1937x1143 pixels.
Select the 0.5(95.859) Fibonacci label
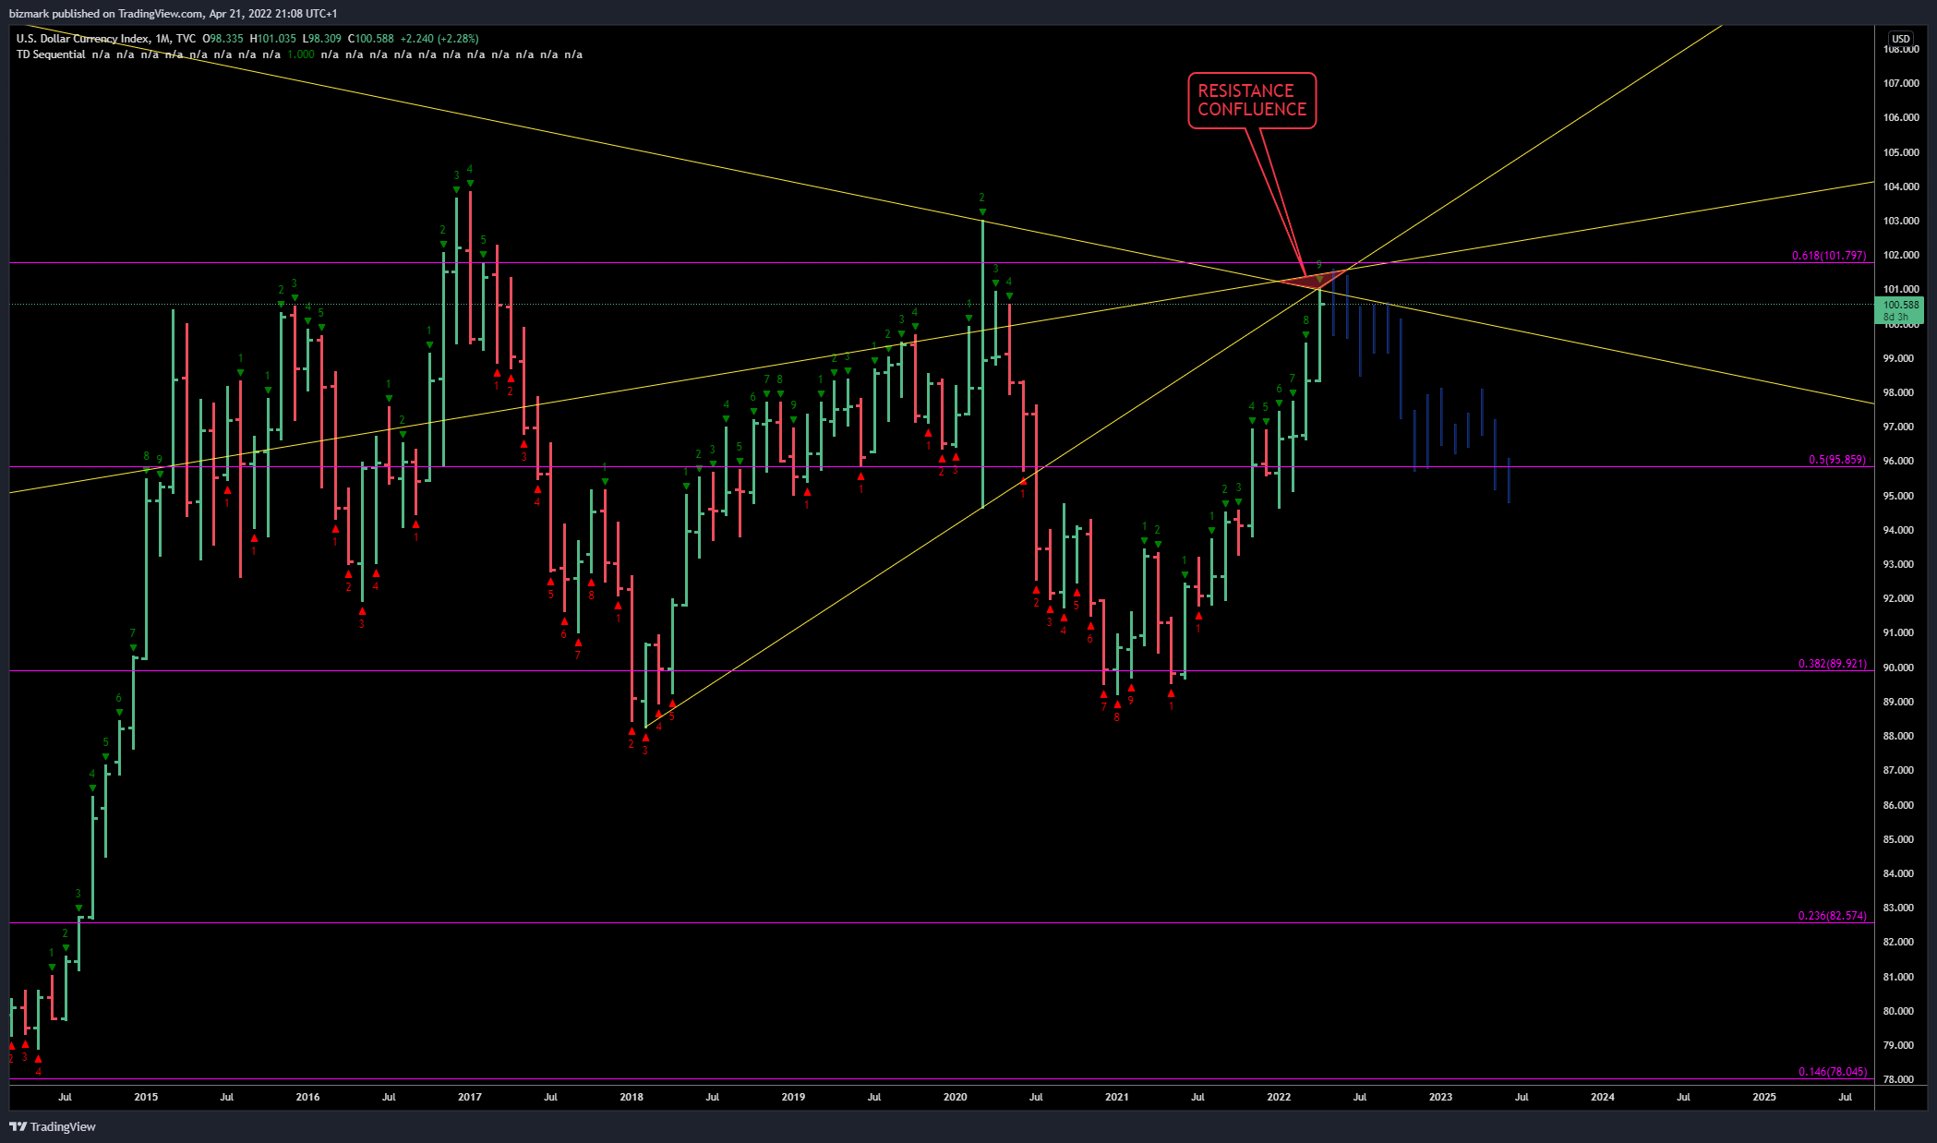pyautogui.click(x=1837, y=460)
